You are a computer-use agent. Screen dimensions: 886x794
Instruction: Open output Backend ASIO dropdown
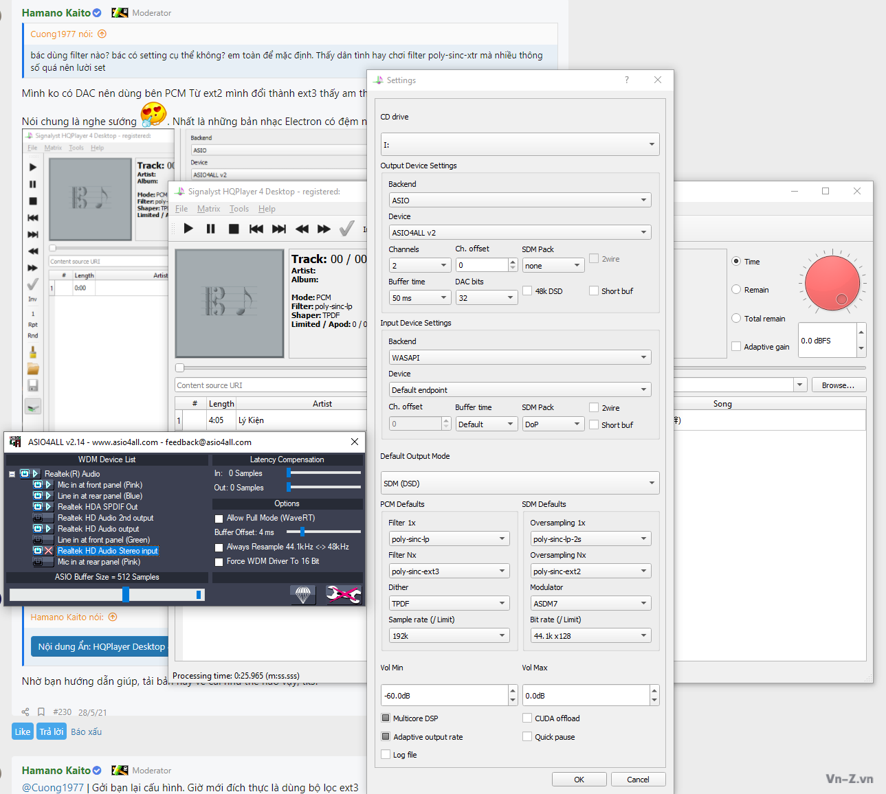(520, 200)
